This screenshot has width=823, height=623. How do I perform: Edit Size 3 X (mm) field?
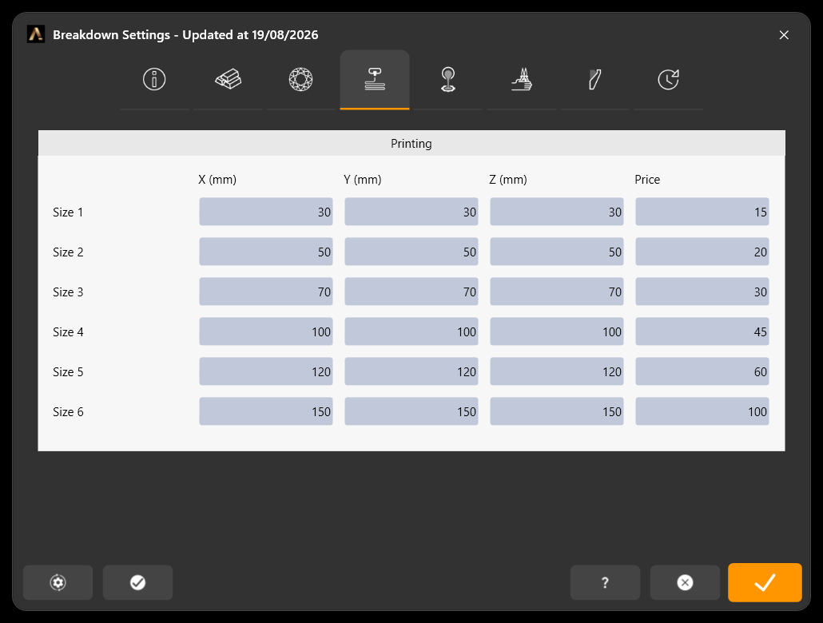tap(266, 292)
